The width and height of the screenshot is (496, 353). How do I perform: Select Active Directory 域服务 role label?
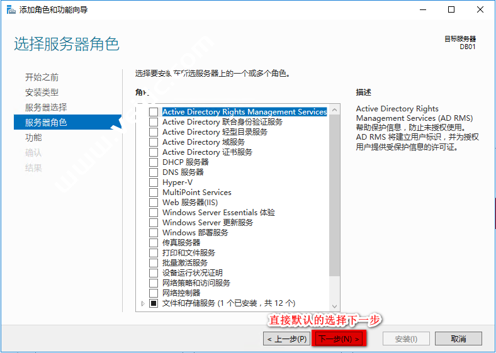[x=203, y=142]
